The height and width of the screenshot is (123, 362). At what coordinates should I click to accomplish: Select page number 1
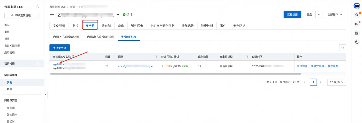[313, 82]
